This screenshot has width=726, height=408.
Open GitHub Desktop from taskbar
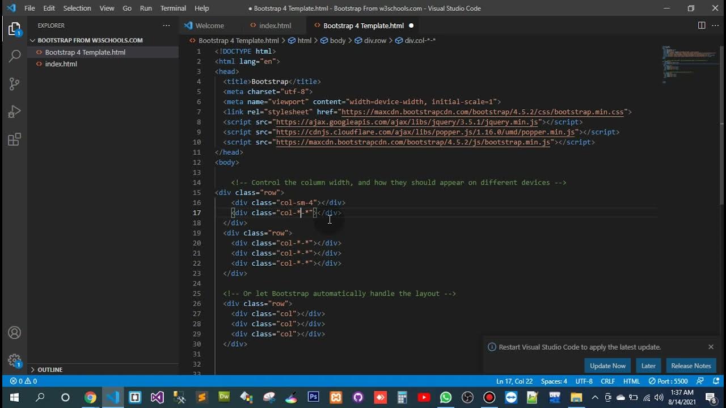coord(358,397)
